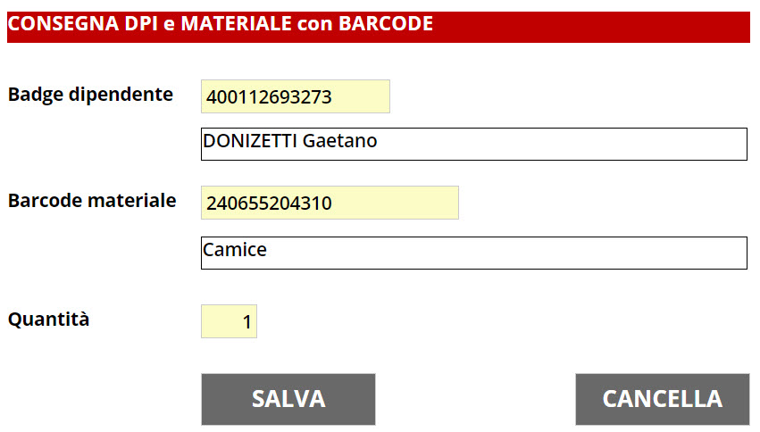Click the barcode value 240655204310

point(269,204)
